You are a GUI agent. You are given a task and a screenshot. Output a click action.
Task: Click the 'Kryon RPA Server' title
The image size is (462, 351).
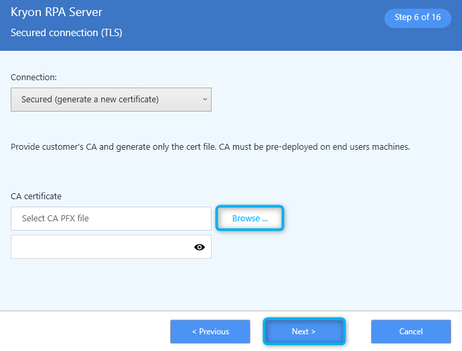(56, 12)
